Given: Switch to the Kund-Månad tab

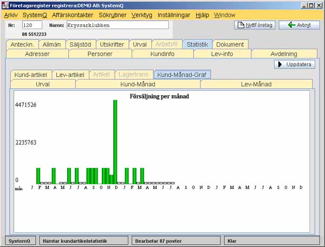Looking at the screenshot, I should [138, 84].
